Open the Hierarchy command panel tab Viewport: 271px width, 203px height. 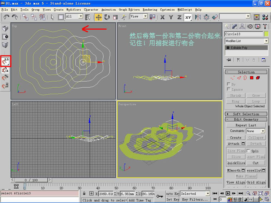242,26
